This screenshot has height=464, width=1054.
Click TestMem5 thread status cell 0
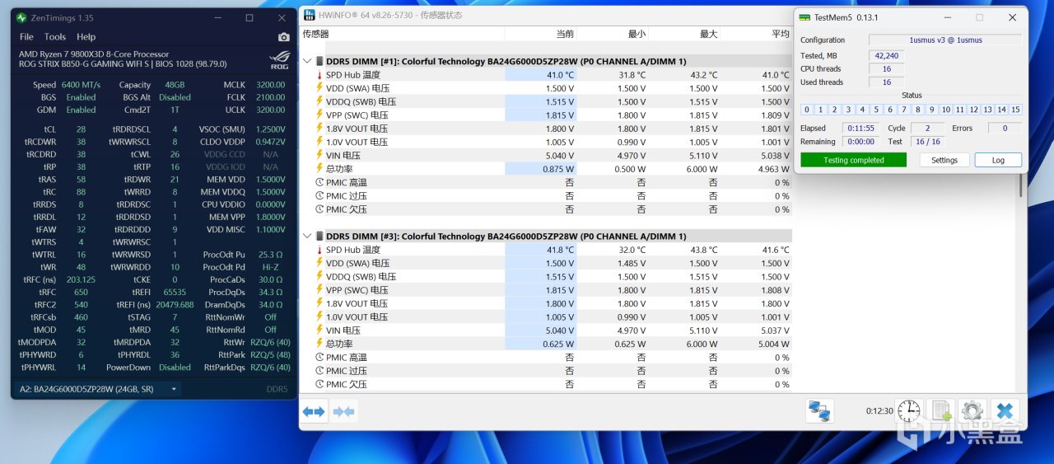click(x=807, y=110)
